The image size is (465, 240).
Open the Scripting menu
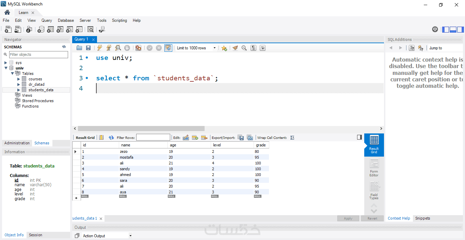[119, 20]
